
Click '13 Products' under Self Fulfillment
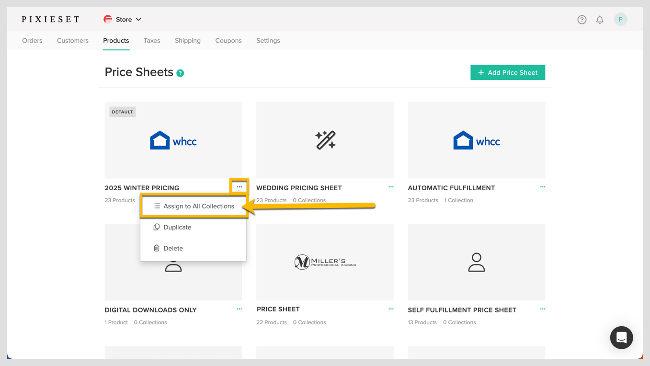point(422,322)
